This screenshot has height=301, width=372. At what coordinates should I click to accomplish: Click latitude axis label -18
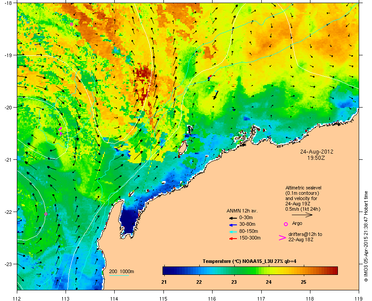coord(8,3)
